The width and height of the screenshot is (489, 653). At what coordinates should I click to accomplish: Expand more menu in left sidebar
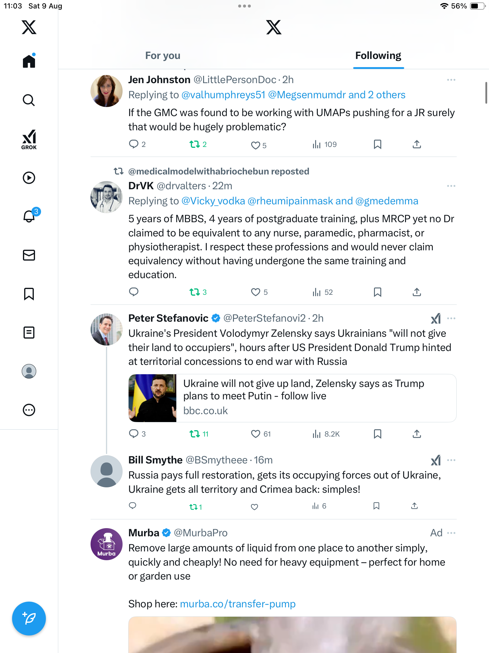[29, 410]
